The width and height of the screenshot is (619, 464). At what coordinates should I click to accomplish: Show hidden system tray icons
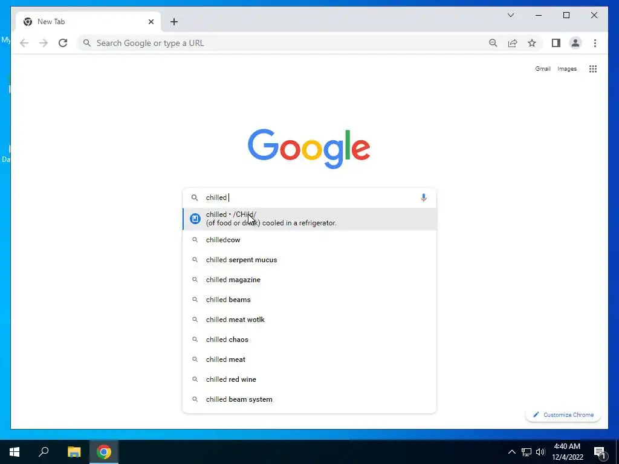[x=511, y=452]
